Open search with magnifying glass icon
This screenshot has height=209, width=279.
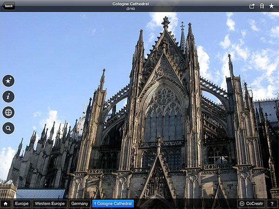pyautogui.click(x=8, y=128)
